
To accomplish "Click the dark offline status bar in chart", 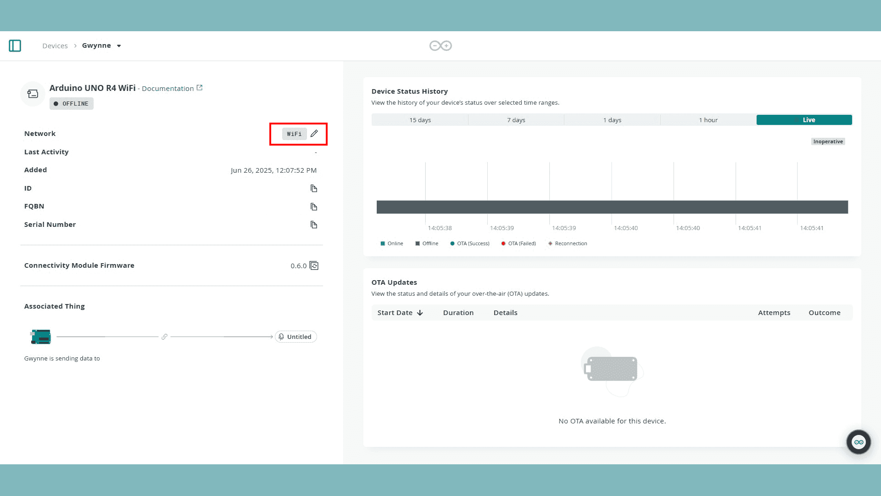I will tap(612, 207).
